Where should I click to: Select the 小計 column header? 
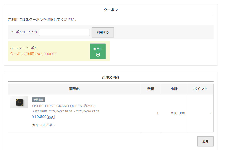pyautogui.click(x=174, y=89)
